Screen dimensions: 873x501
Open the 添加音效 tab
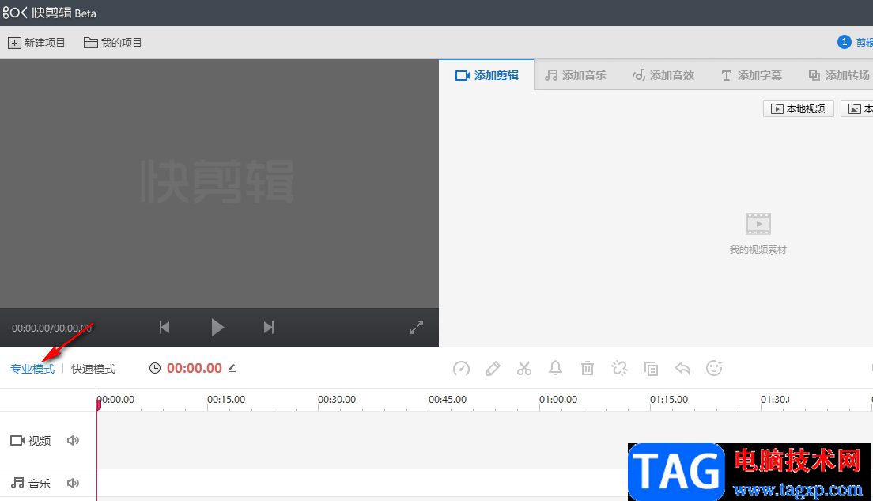[663, 75]
